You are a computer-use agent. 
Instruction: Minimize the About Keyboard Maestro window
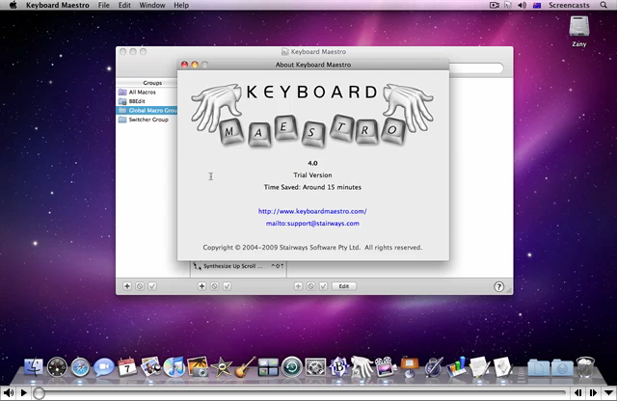[x=195, y=65]
